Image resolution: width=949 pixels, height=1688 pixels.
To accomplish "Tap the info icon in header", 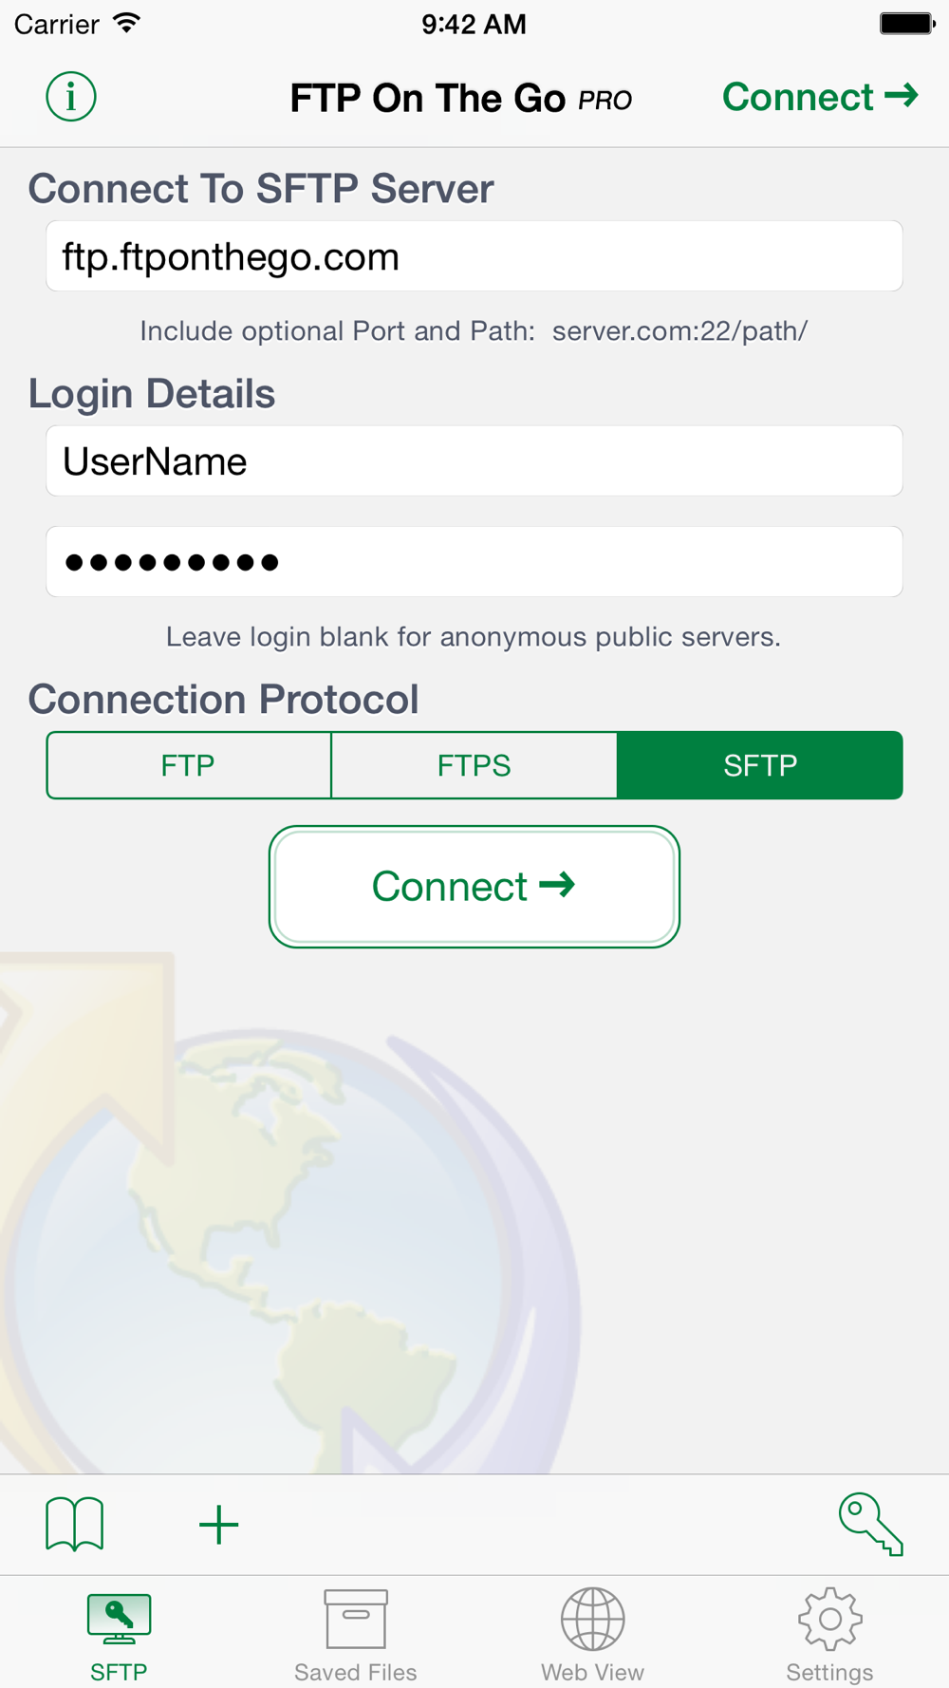I will 71,97.
